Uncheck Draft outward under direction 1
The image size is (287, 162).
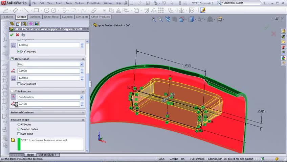coord(19,51)
